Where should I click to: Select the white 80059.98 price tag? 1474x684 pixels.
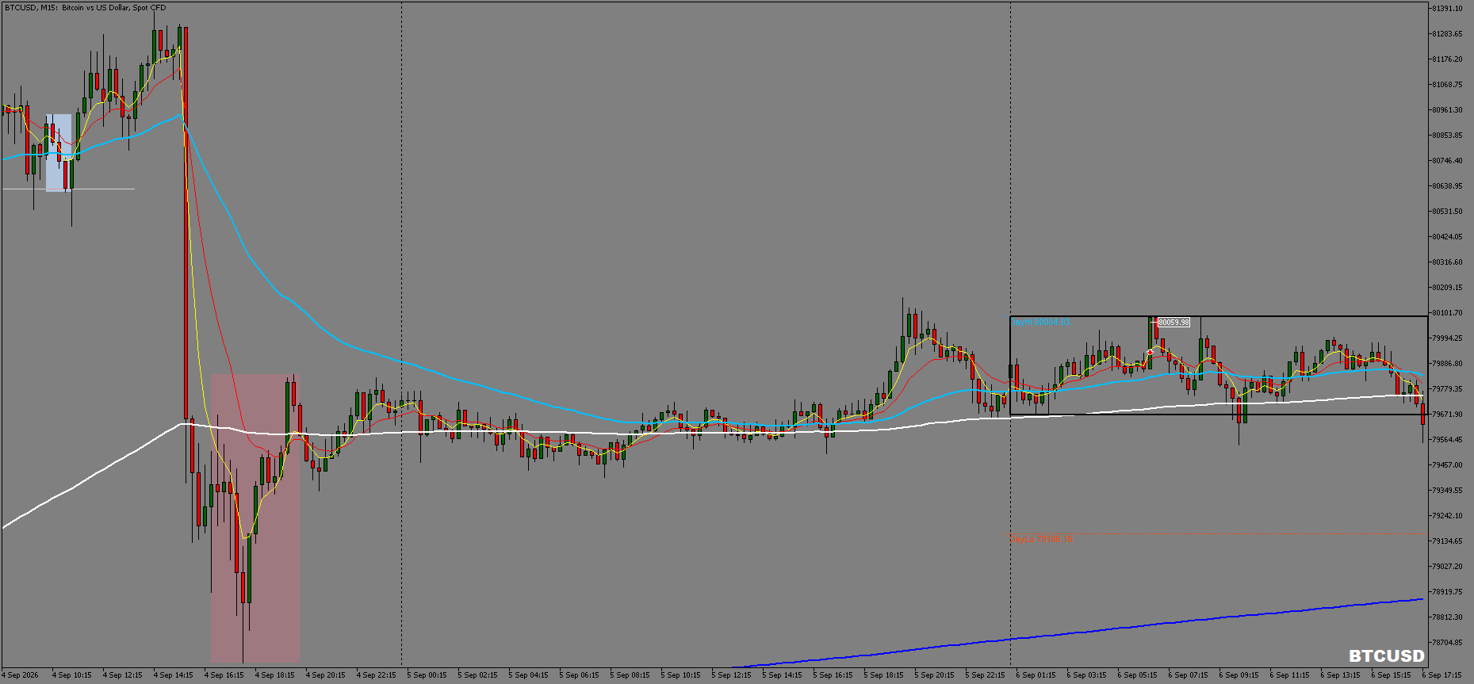1173,323
